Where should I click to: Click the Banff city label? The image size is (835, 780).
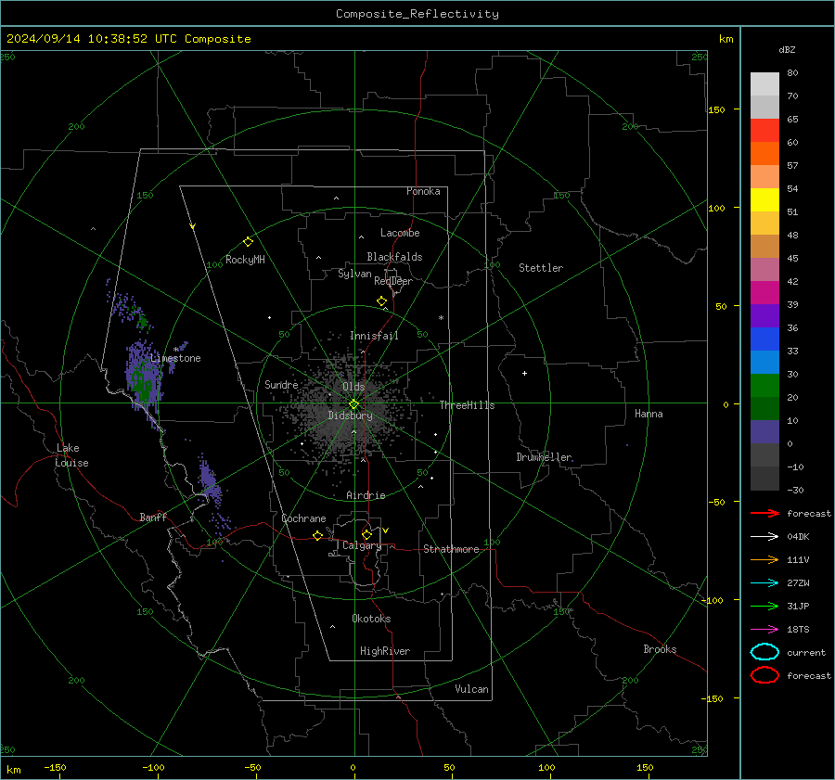(x=153, y=517)
